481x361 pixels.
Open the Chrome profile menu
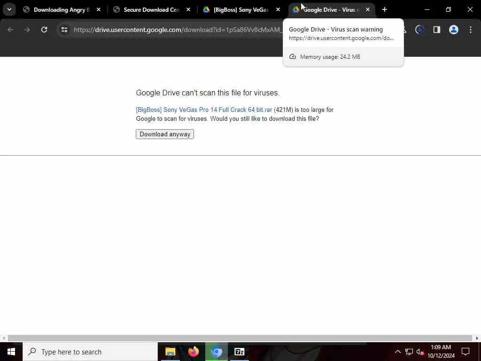454,30
